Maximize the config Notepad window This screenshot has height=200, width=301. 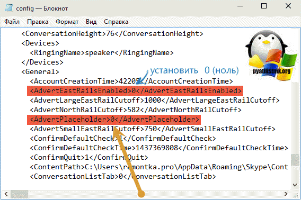[264, 6]
